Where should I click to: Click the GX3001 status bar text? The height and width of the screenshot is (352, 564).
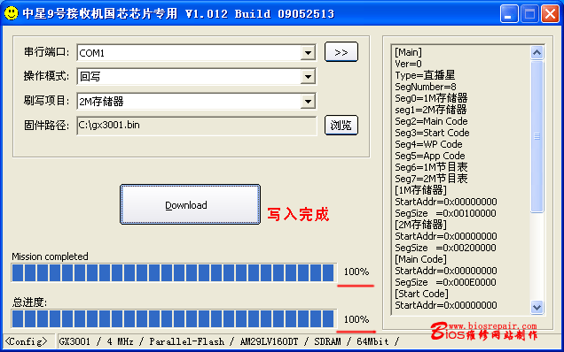[x=74, y=341]
